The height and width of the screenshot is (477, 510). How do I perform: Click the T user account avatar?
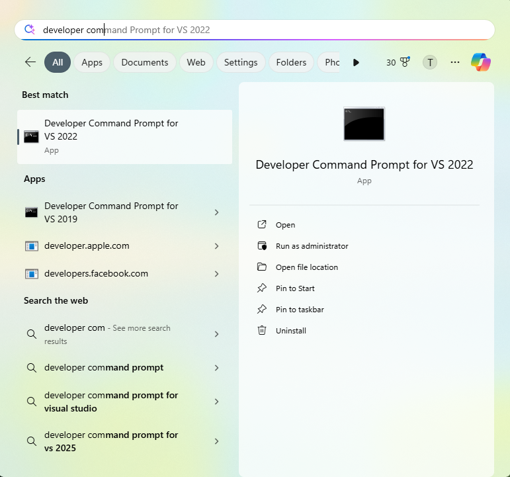click(x=430, y=62)
